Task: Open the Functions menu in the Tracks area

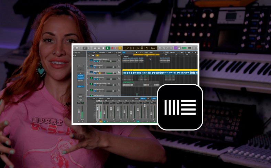Action: click(102, 53)
